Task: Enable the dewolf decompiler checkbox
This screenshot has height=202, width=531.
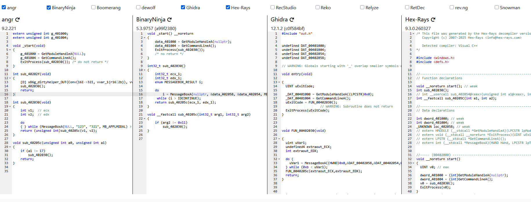Action: coord(138,7)
